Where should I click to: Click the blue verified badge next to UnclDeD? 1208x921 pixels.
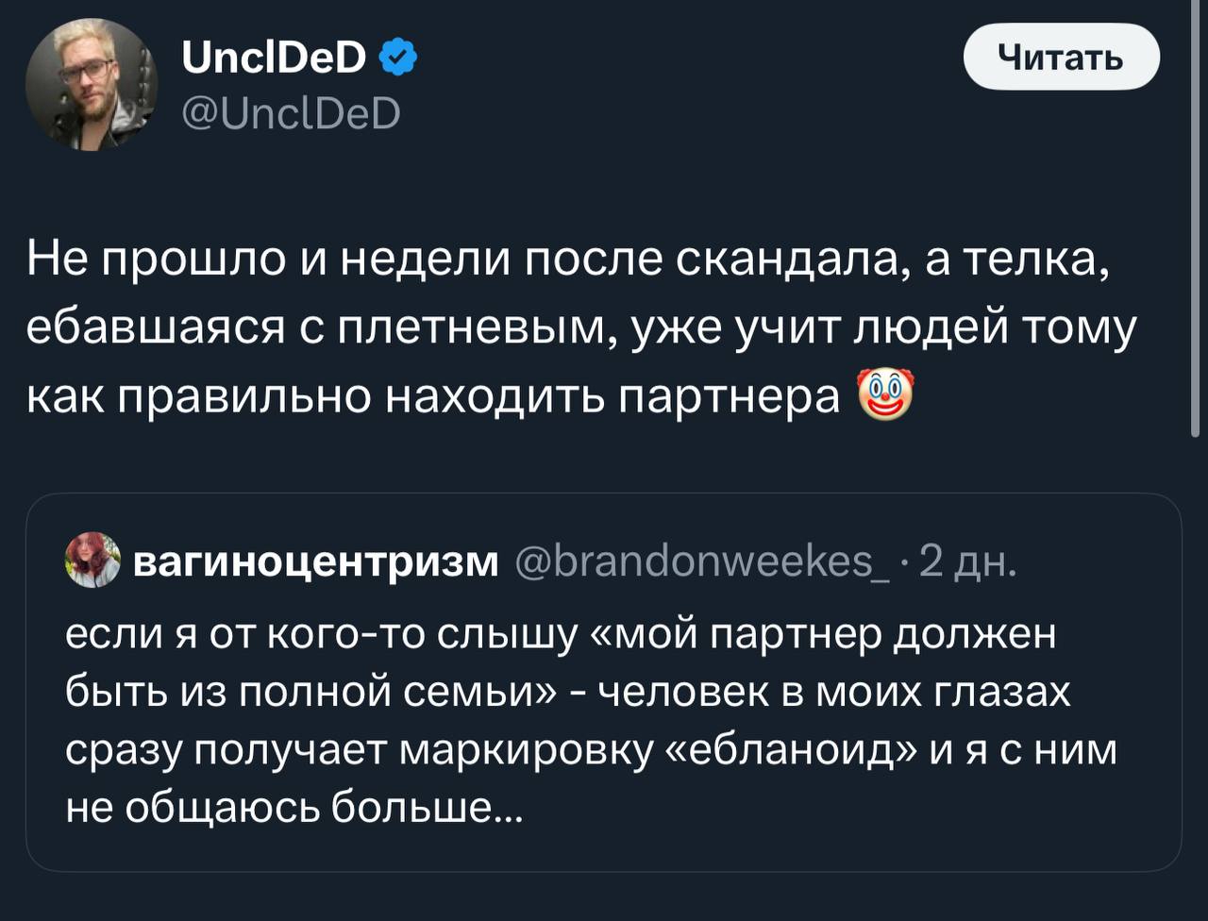click(x=399, y=60)
